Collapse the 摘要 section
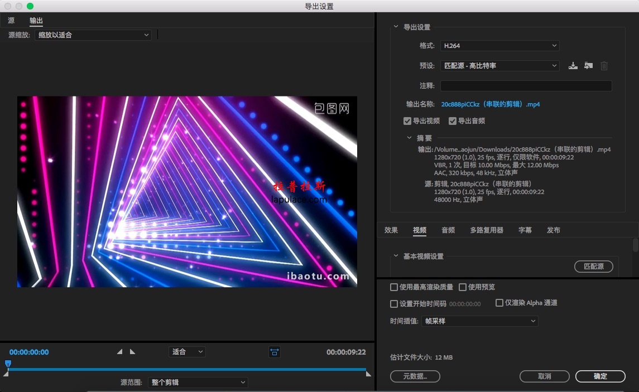This screenshot has width=639, height=392. (409, 138)
